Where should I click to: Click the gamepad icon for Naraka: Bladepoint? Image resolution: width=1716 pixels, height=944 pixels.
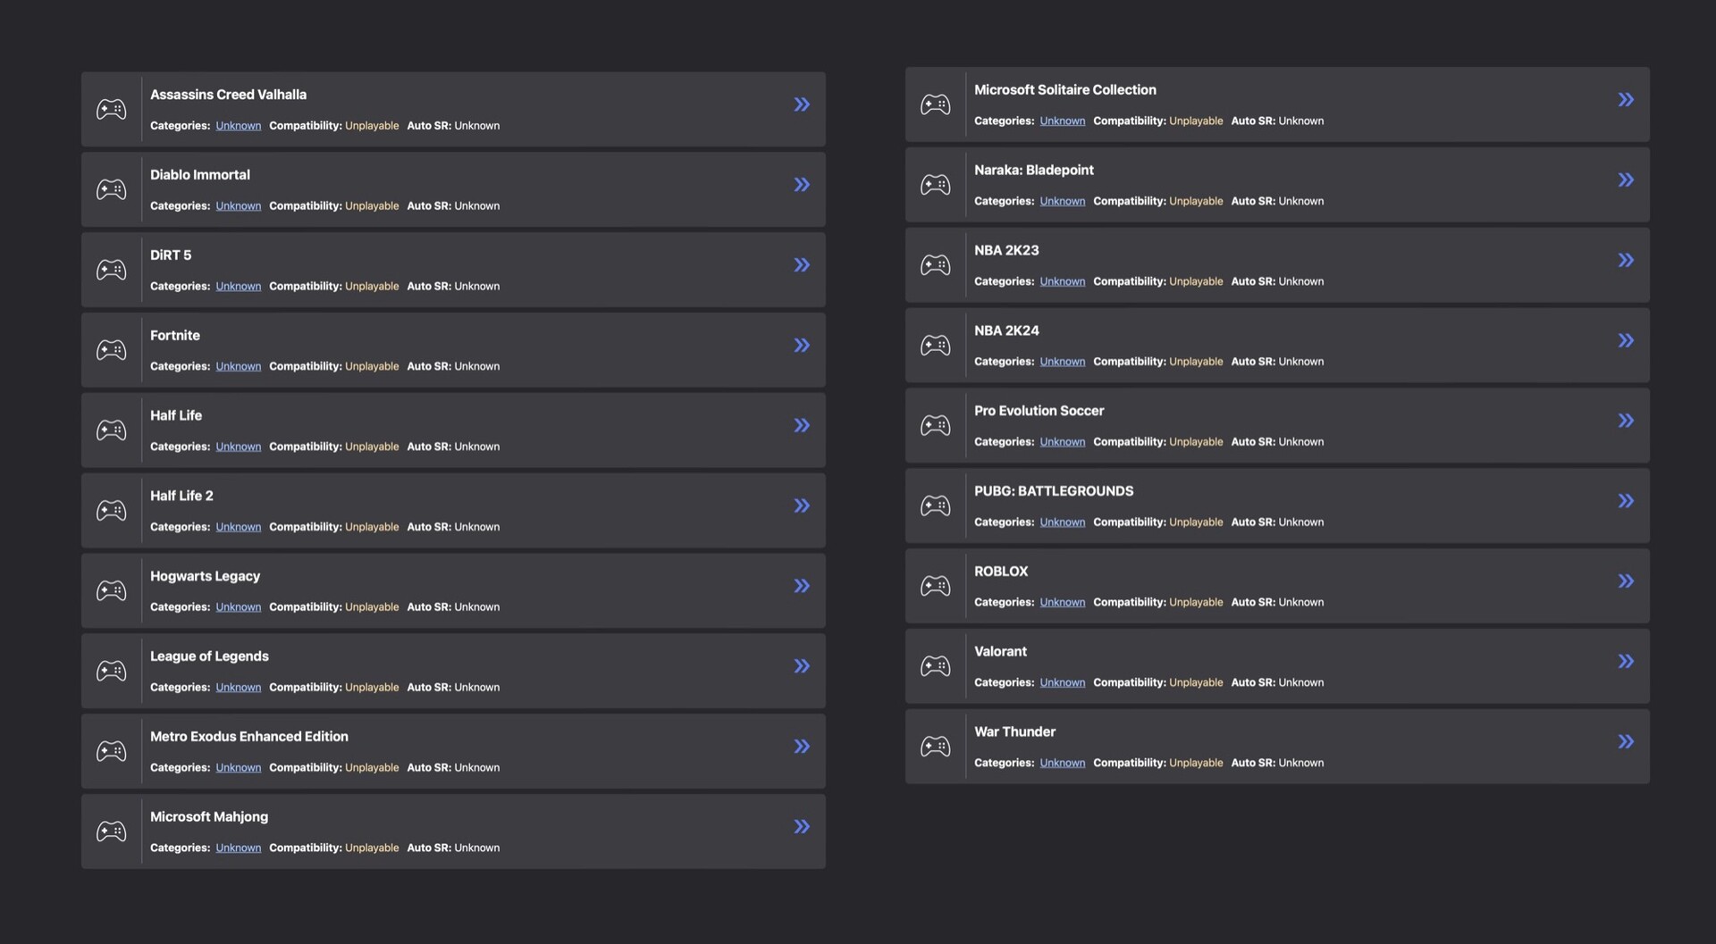[x=936, y=185]
